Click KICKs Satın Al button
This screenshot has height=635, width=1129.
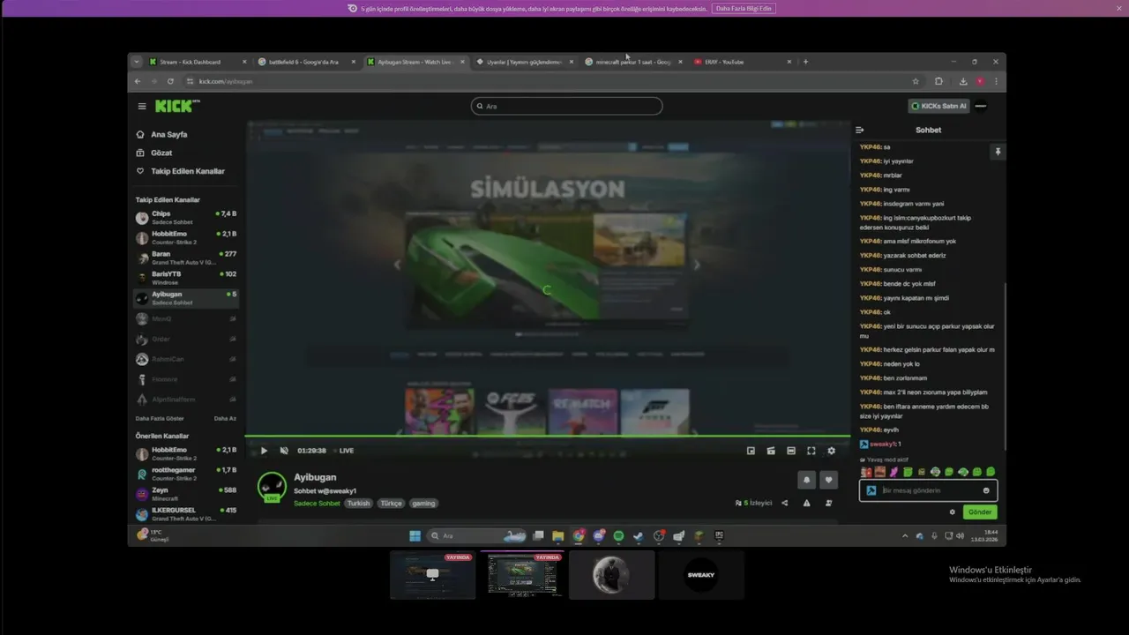click(x=938, y=106)
